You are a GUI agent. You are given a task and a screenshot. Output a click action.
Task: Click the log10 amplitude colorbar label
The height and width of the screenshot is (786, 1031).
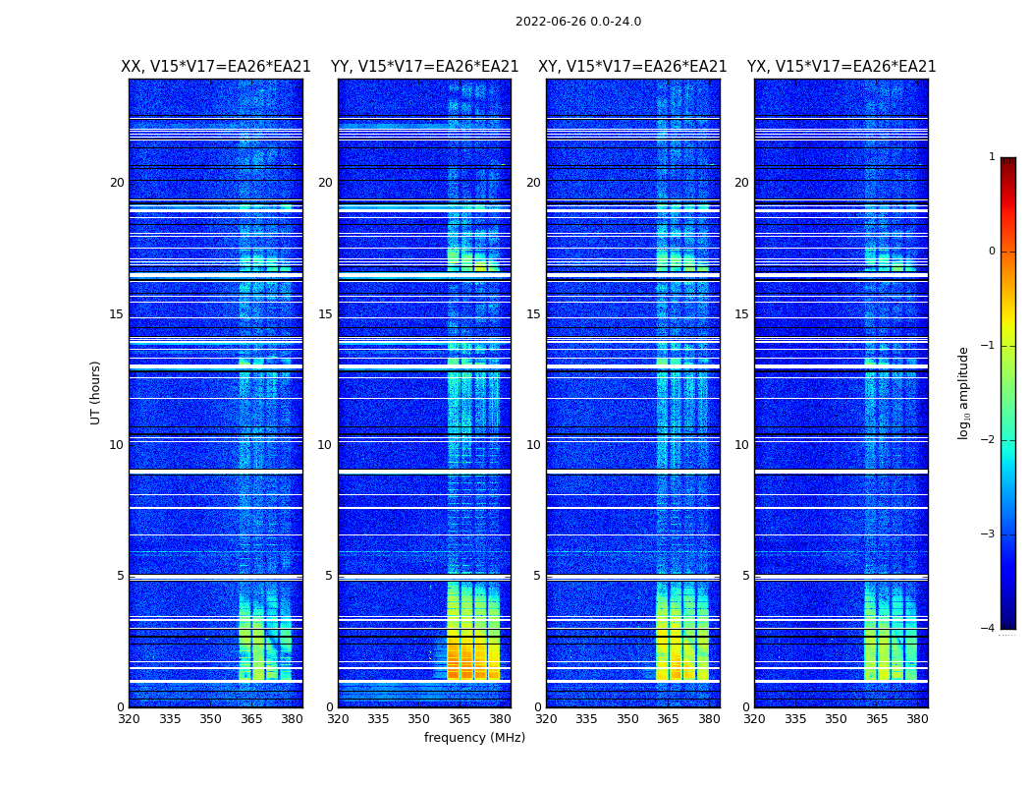[x=964, y=392]
